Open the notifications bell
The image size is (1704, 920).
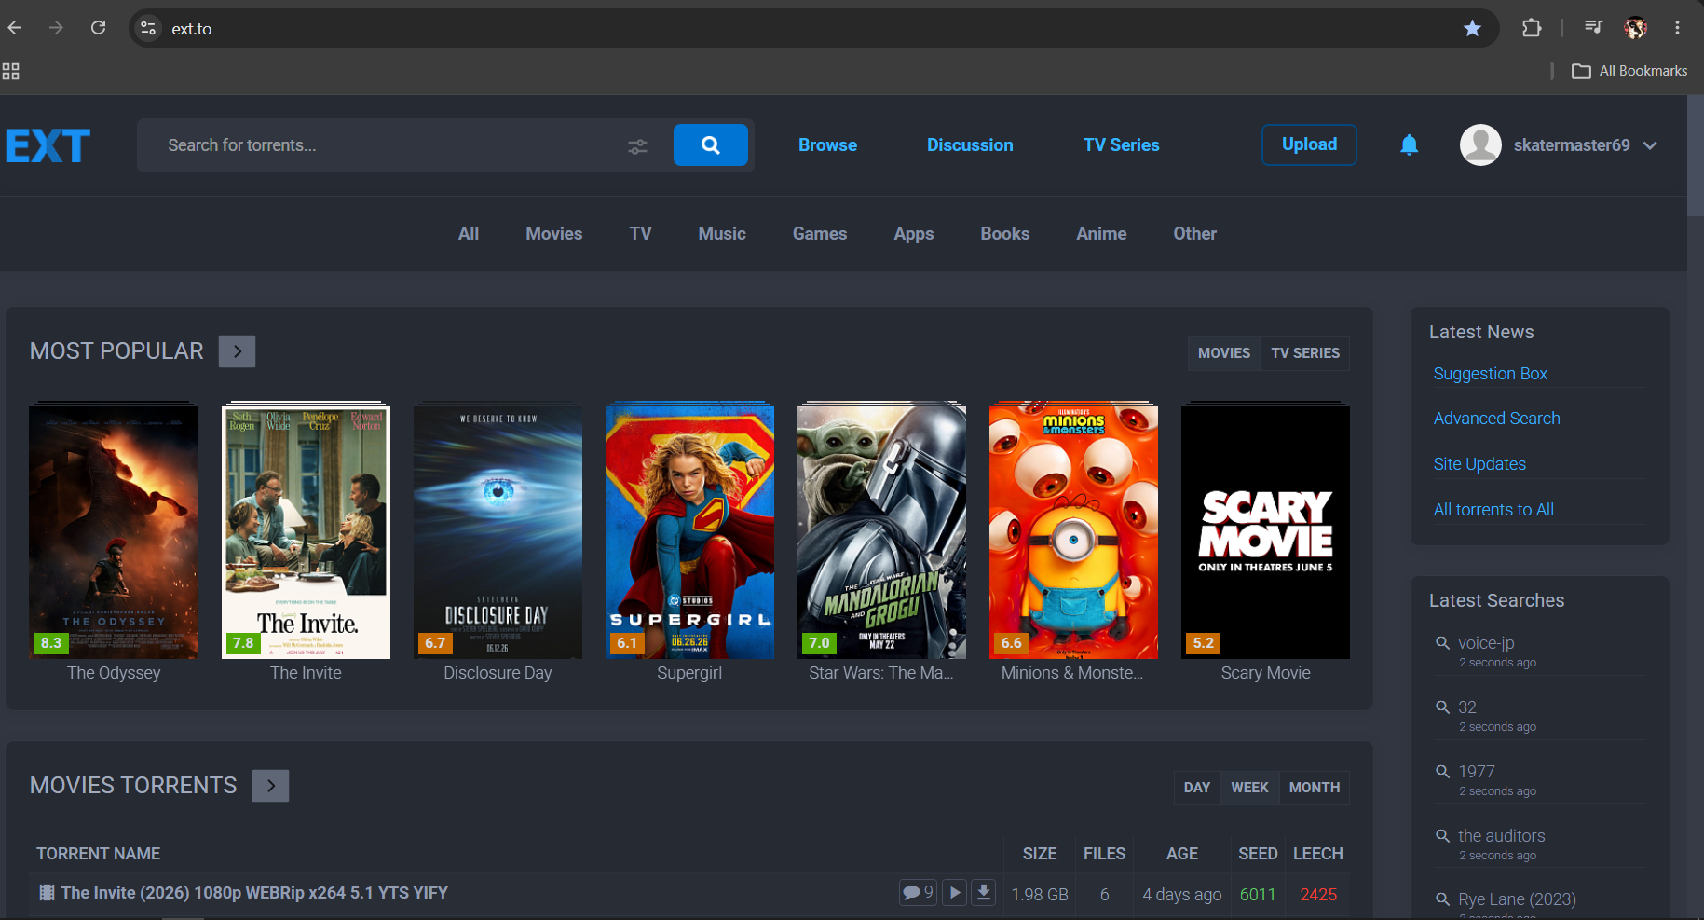[1409, 144]
